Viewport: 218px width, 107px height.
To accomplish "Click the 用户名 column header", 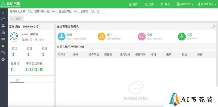I will click(62, 55).
